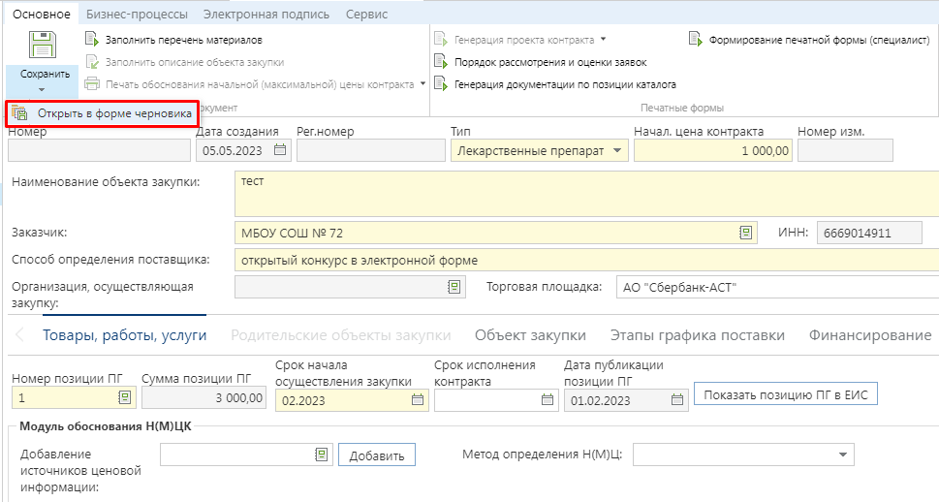Click the left tab-scroll chevron

coord(19,335)
